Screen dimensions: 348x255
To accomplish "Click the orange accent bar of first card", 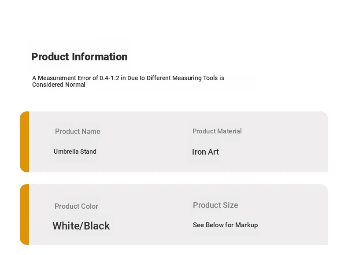I will (24, 142).
